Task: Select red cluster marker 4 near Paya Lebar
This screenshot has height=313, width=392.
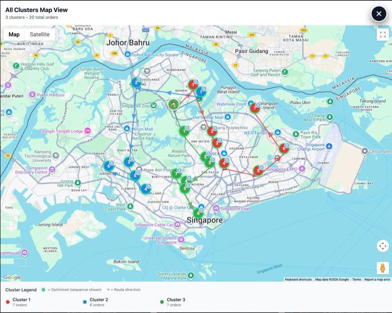Action: pos(224,163)
